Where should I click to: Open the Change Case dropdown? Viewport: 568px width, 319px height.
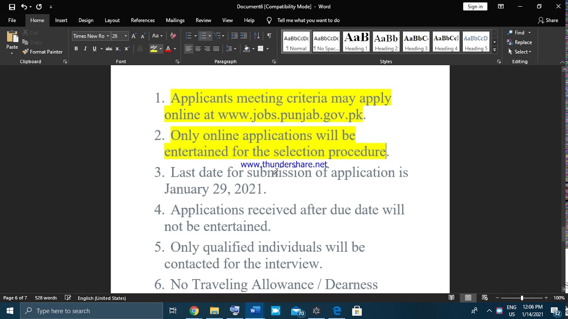click(157, 36)
